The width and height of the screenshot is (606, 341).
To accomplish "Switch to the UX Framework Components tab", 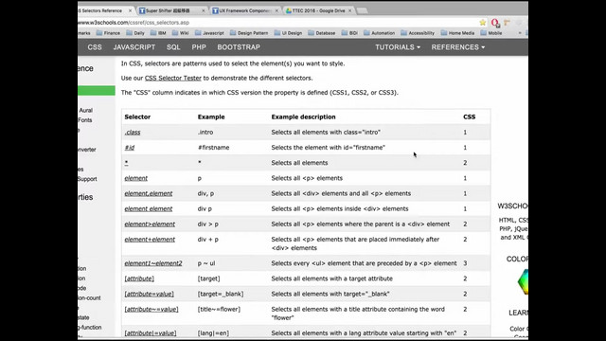I will pos(245,10).
